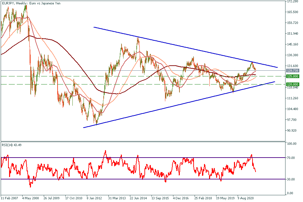Image resolution: width=303 pixels, height=202 pixels.
Task: Click the 172.280 label on price axis
Action: (x=292, y=1)
